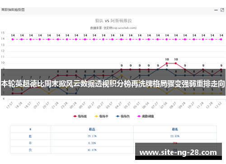The image size is (226, 164).
Task: Select the magenta 14 point above 17:57
Action: tap(13, 39)
